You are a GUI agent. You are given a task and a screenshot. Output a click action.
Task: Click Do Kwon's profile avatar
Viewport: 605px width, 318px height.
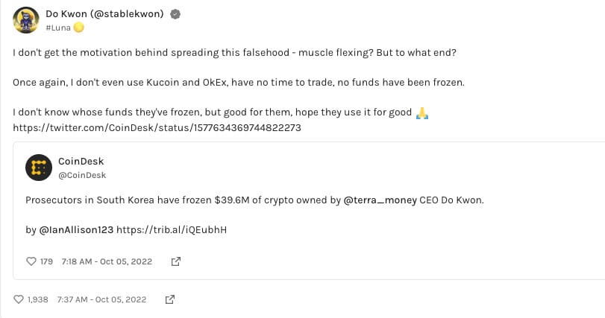click(x=26, y=20)
